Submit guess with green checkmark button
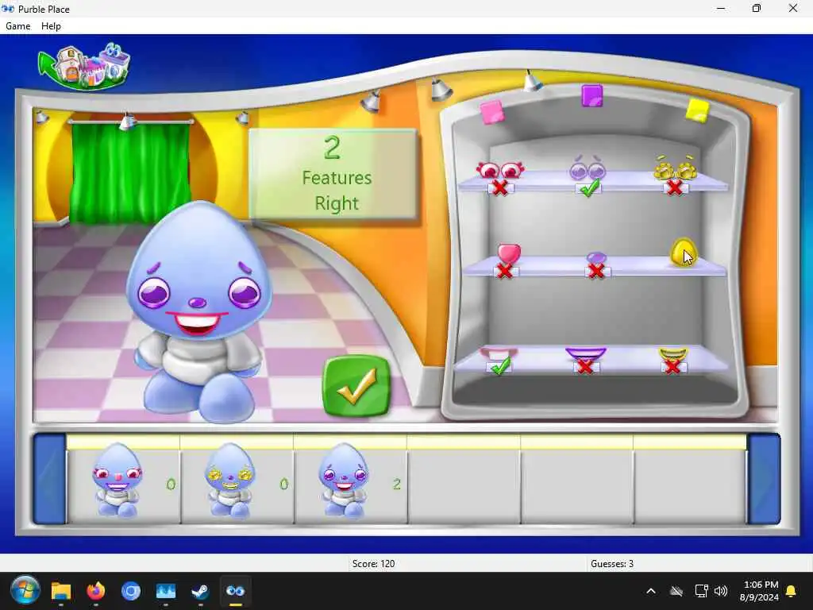The image size is (813, 610). click(x=356, y=387)
